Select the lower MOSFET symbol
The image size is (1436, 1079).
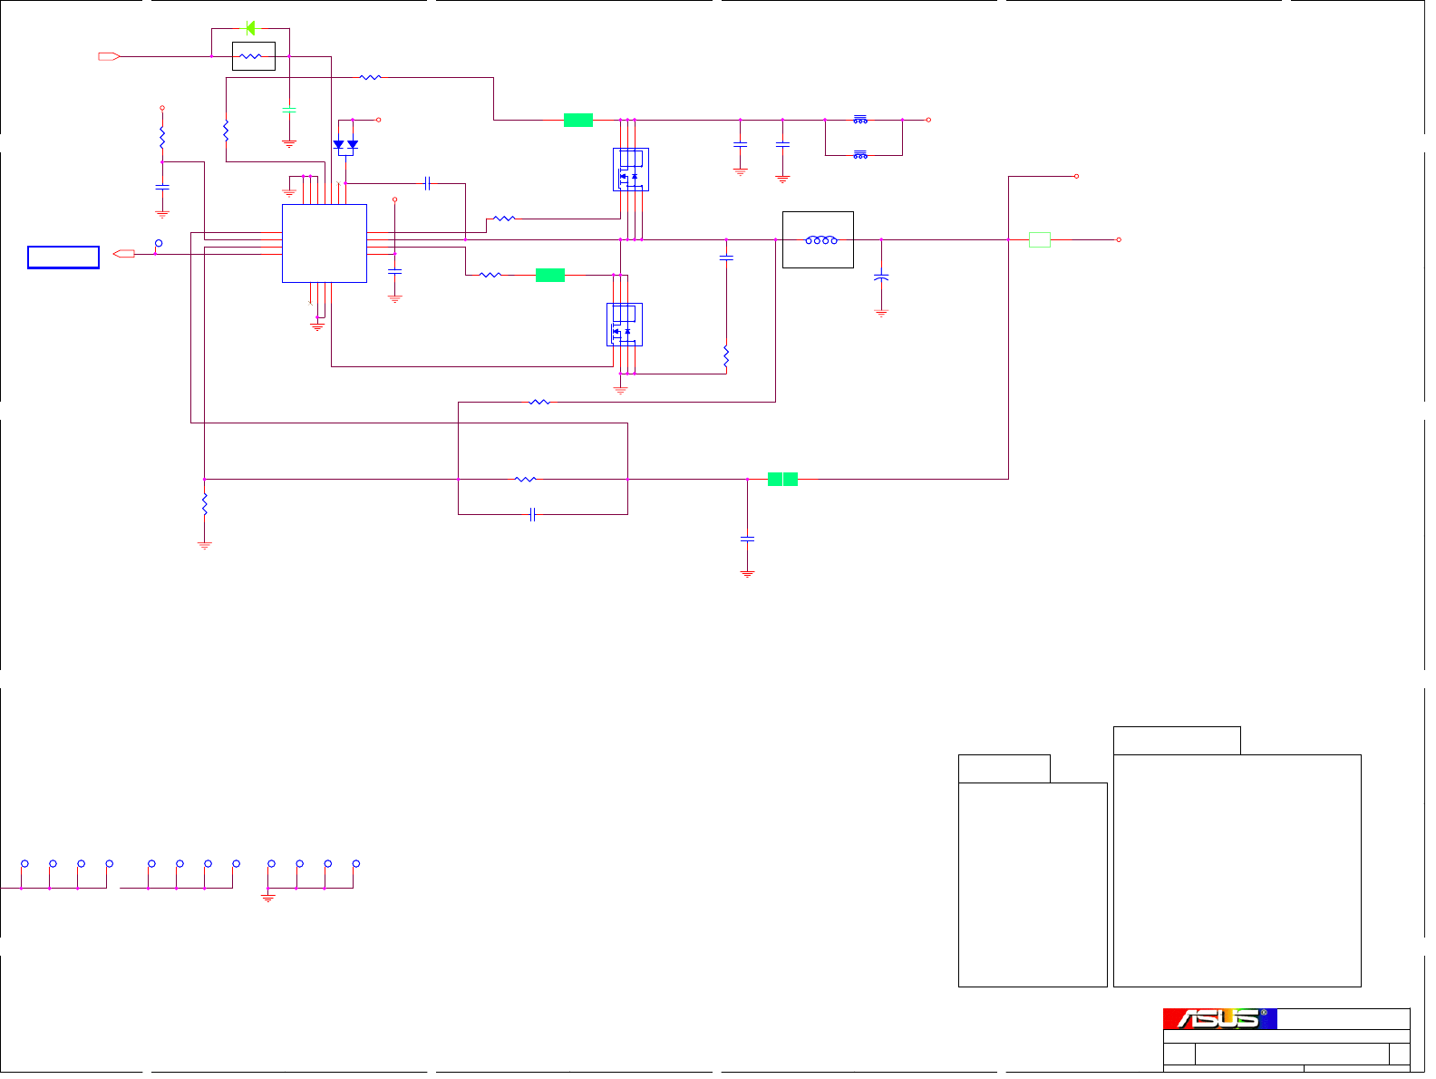[x=624, y=325]
